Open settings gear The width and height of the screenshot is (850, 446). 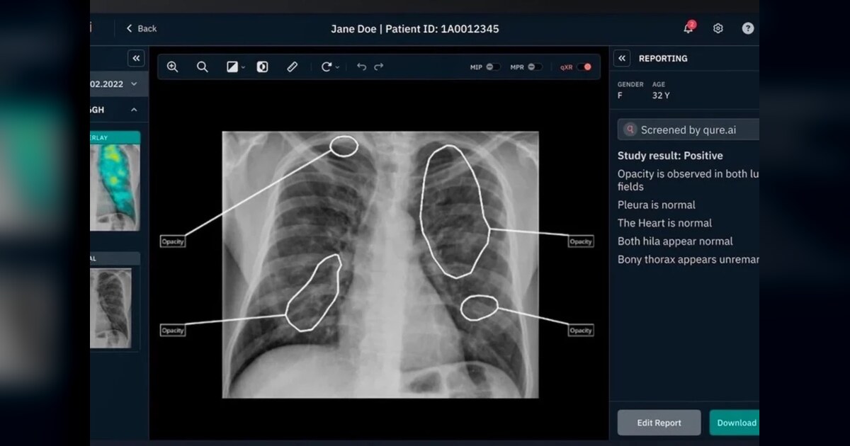[718, 28]
